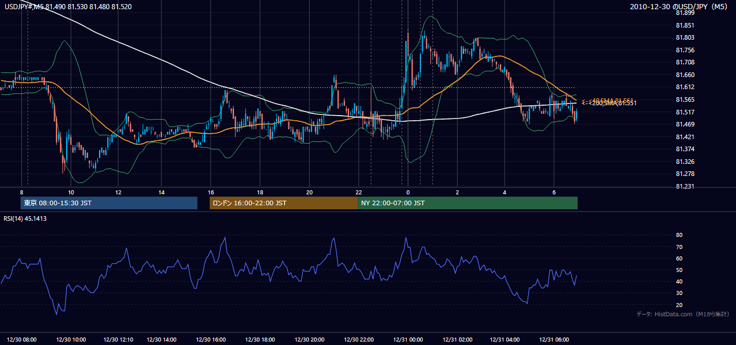Click the 81.278 price axis label

coord(685,174)
